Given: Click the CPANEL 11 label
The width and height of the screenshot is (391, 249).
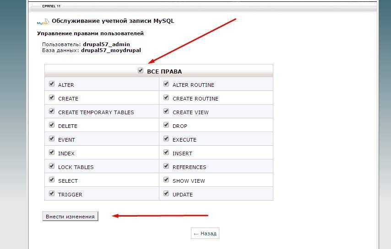Looking at the screenshot, I should pos(51,6).
